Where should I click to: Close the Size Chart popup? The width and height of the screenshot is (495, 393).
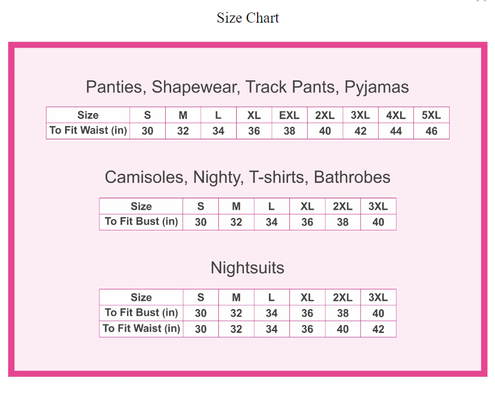pyautogui.click(x=481, y=1)
